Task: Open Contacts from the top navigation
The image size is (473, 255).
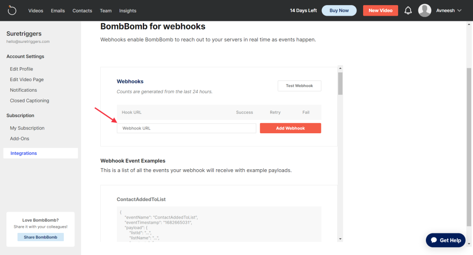Action: [82, 11]
